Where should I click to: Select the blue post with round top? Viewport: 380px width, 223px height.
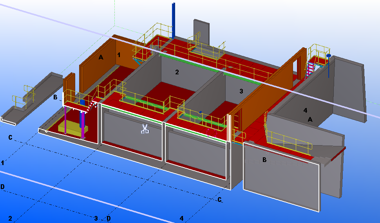point(329,65)
